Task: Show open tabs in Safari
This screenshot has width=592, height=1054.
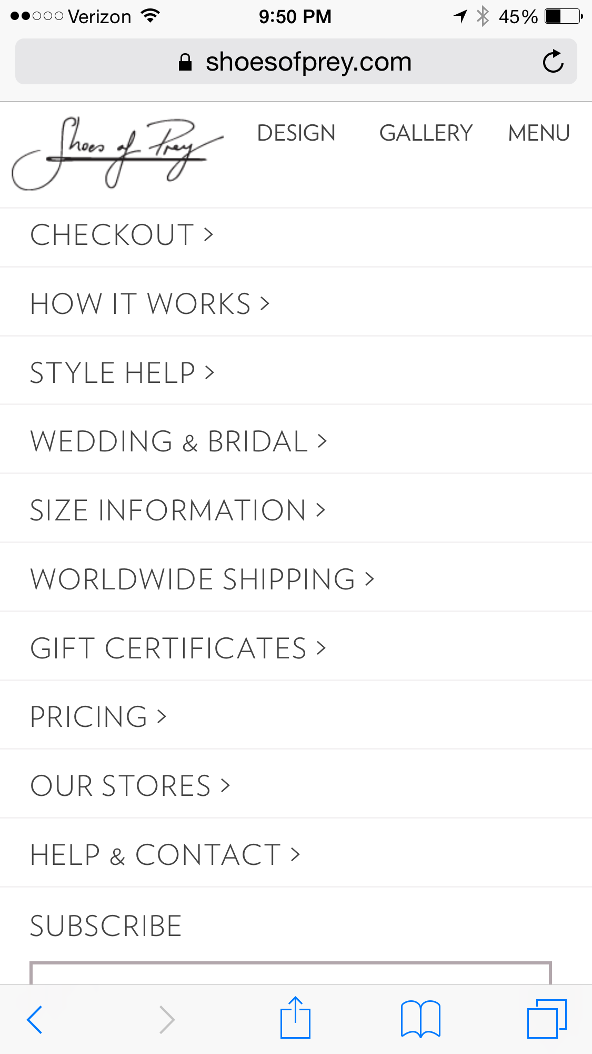Action: pos(547,1019)
